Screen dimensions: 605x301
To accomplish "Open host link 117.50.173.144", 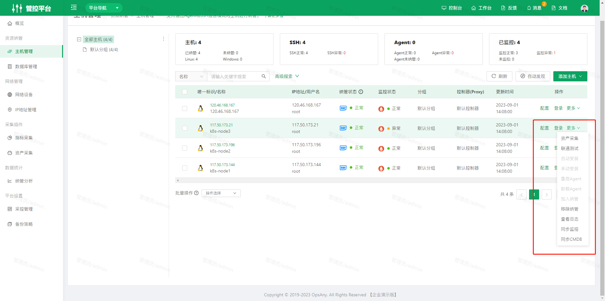I will 222,165.
